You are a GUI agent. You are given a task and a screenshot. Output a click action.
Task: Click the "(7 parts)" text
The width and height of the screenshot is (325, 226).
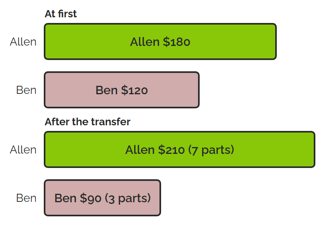[211, 150]
